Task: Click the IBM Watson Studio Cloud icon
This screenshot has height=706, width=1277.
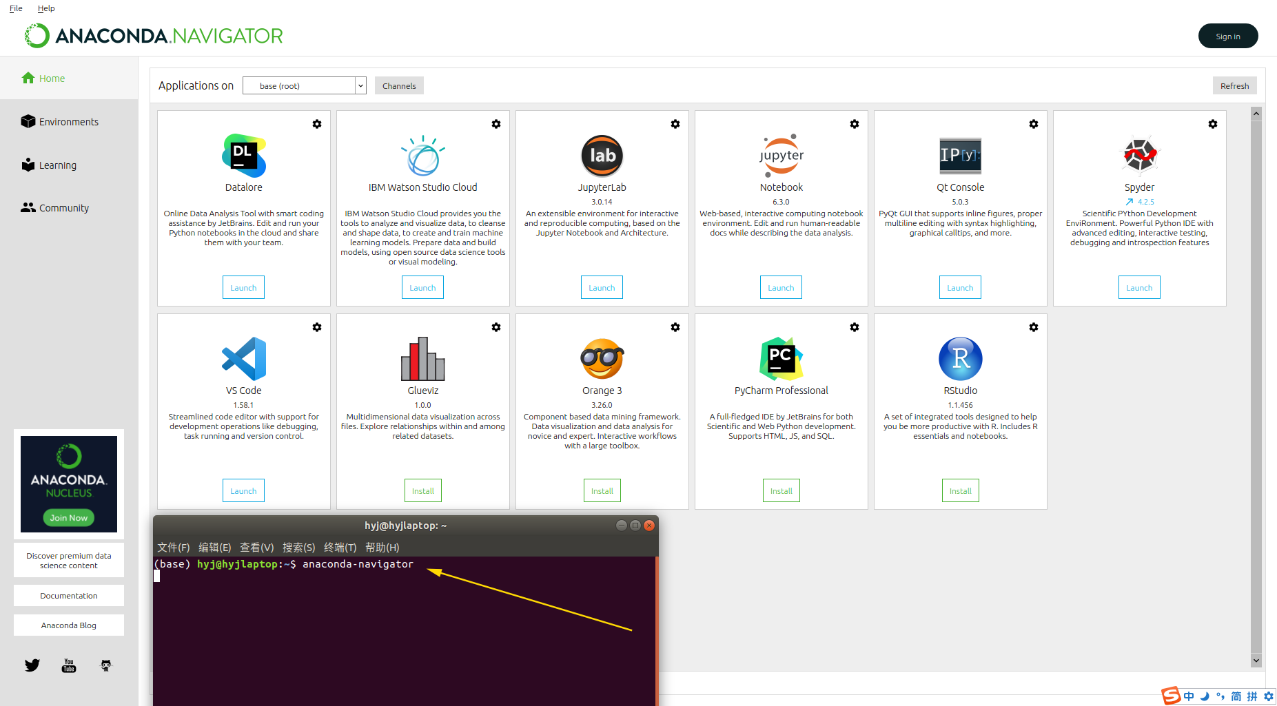Action: [x=423, y=156]
